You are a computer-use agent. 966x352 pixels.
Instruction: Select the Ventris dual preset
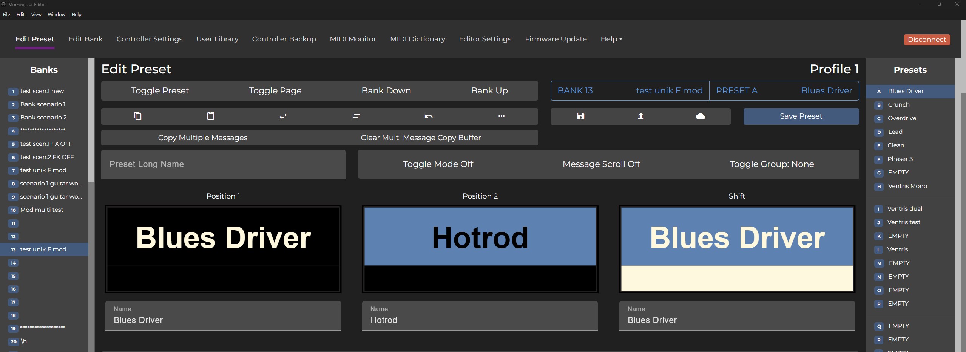[x=910, y=209]
